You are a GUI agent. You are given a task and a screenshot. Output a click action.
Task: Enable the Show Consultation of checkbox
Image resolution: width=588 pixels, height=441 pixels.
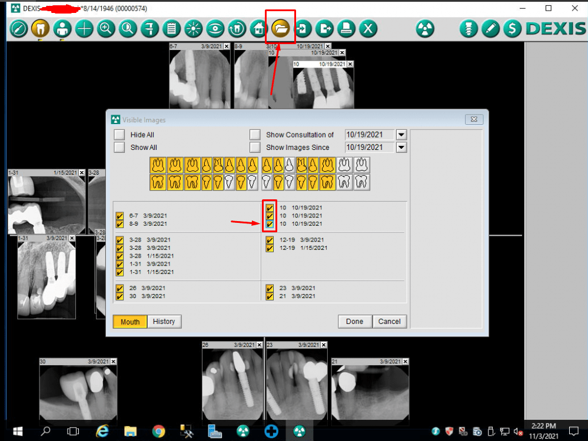click(255, 135)
